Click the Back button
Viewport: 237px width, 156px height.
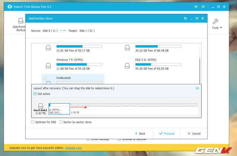tap(140, 133)
